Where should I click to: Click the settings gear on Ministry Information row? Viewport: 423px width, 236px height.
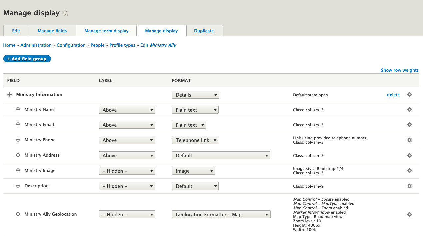[x=409, y=94]
